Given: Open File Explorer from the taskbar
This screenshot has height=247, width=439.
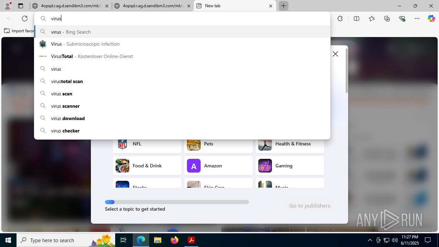Looking at the screenshot, I should (x=157, y=240).
